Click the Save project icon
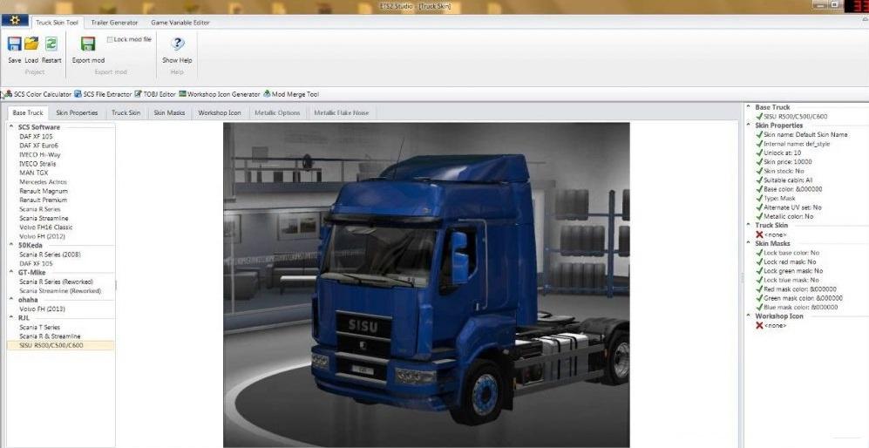869x448 pixels. 14,44
